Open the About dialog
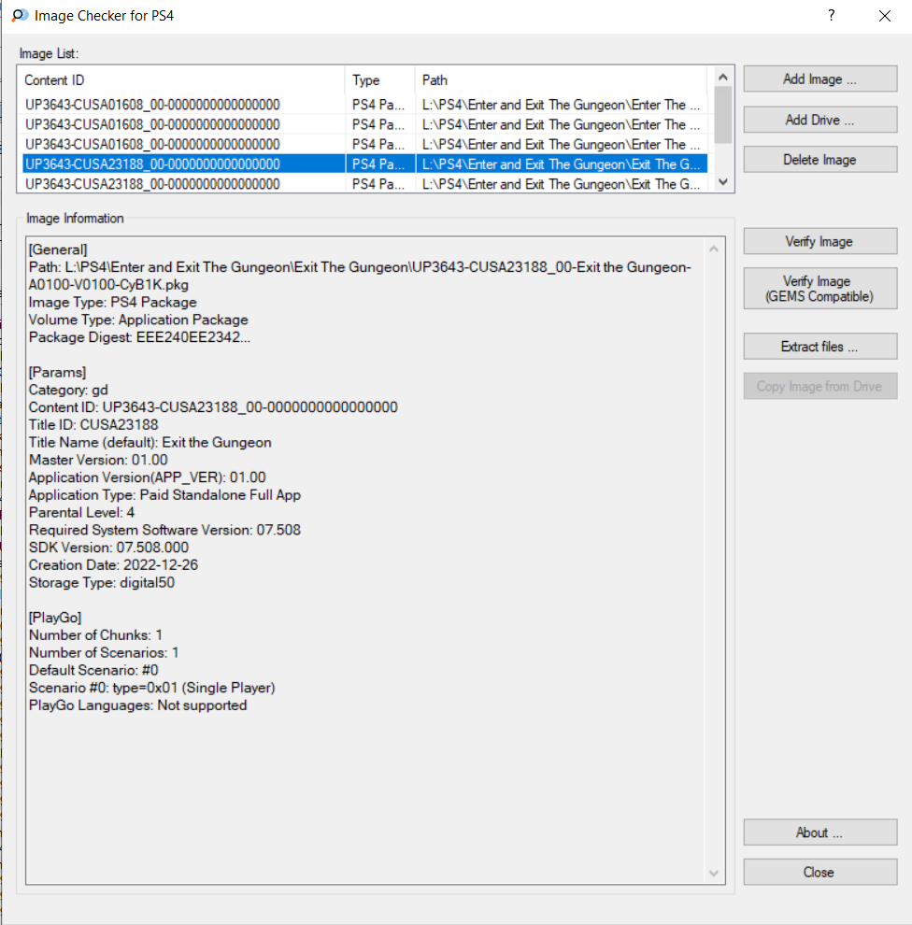 819,832
